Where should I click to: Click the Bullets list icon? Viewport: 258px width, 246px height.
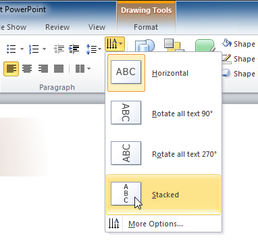pyautogui.click(x=11, y=49)
